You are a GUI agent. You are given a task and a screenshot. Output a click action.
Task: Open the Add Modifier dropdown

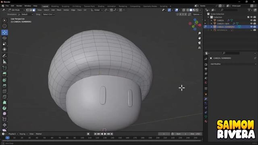233,64
